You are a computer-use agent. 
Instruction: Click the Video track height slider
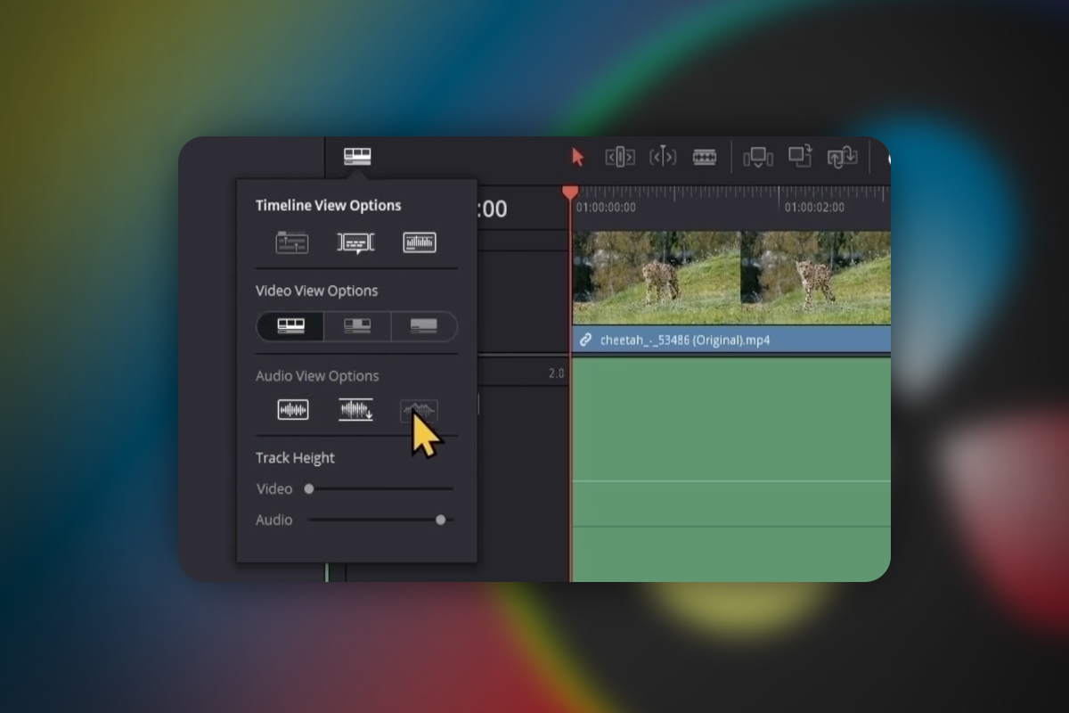[x=380, y=488]
